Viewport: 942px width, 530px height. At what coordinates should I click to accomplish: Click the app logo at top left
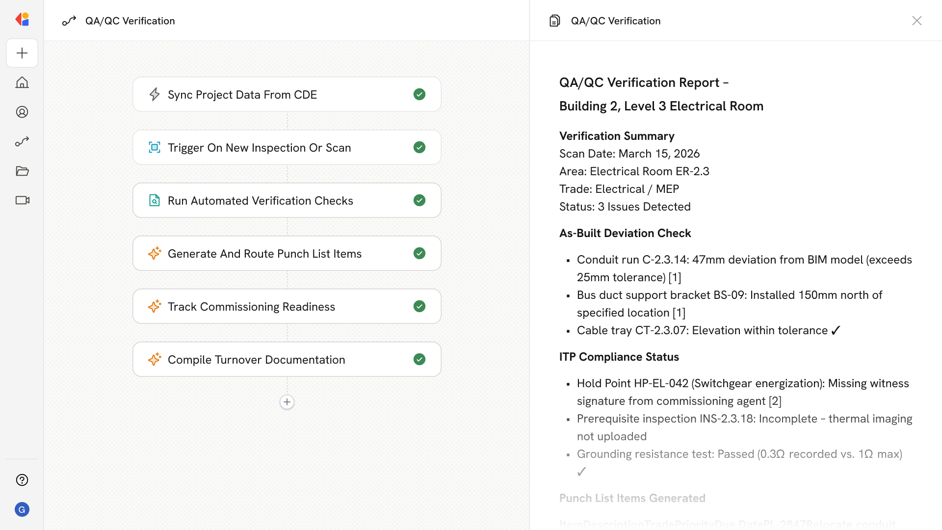coord(22,20)
